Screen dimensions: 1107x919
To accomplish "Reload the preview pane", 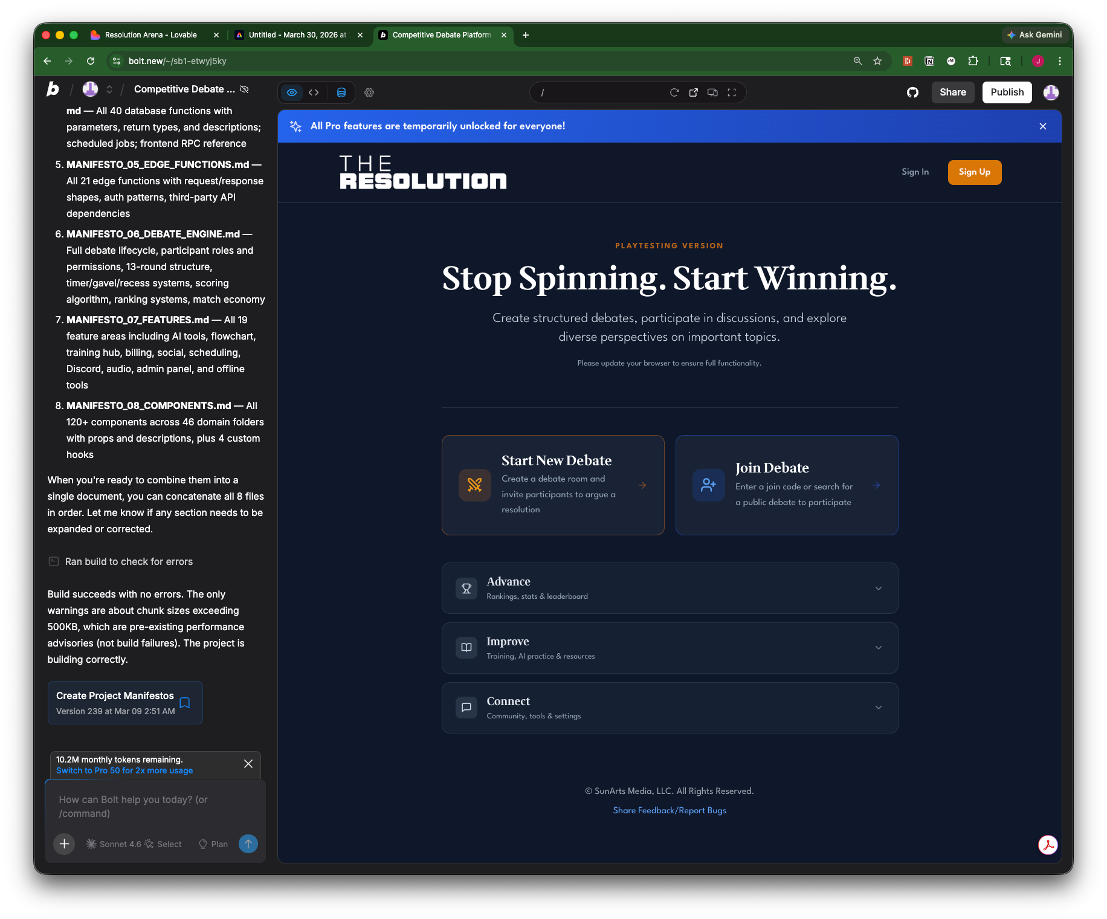I will [674, 92].
